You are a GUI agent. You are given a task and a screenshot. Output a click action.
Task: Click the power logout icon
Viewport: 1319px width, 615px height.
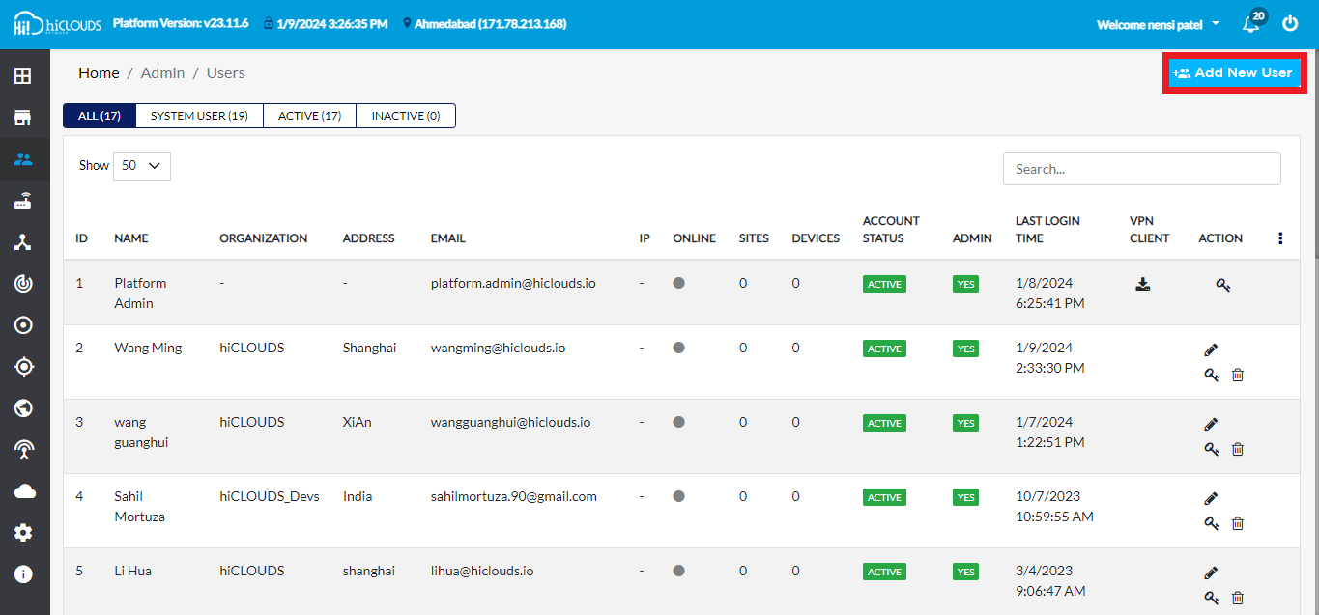pos(1290,24)
